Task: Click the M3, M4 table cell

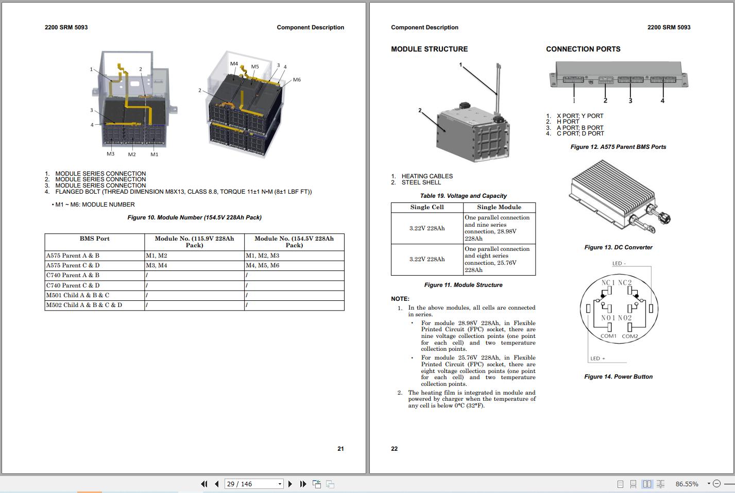Action: pyautogui.click(x=194, y=265)
